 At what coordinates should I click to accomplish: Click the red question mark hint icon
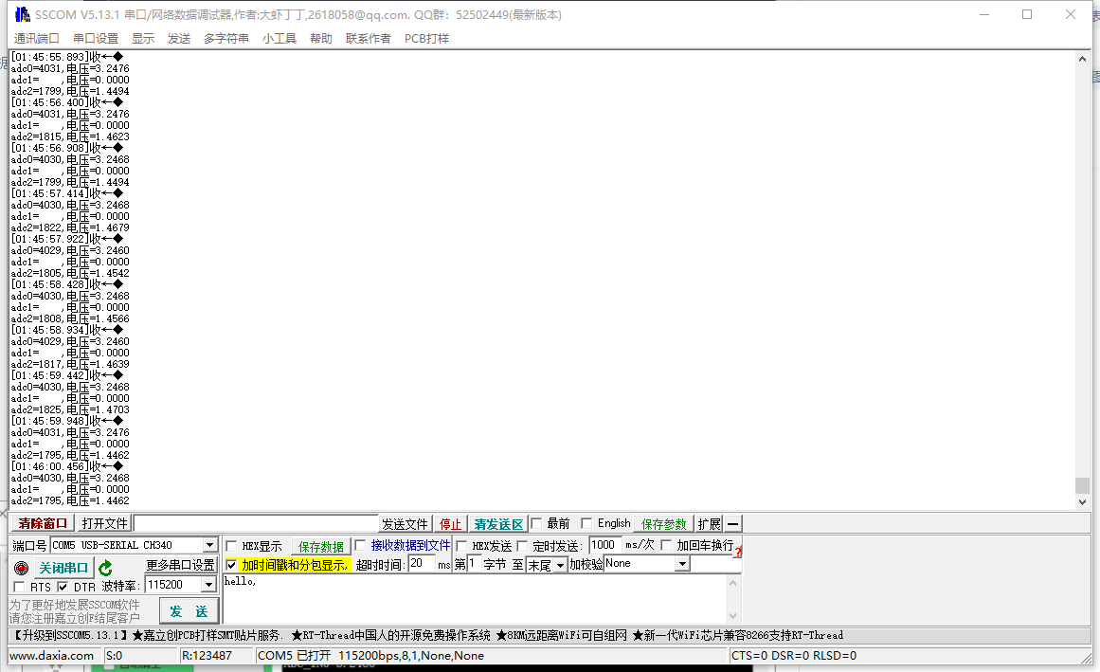click(736, 550)
